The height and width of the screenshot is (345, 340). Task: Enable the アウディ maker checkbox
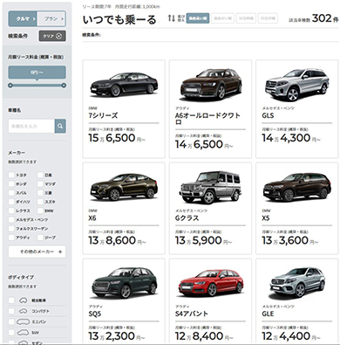coord(11,238)
